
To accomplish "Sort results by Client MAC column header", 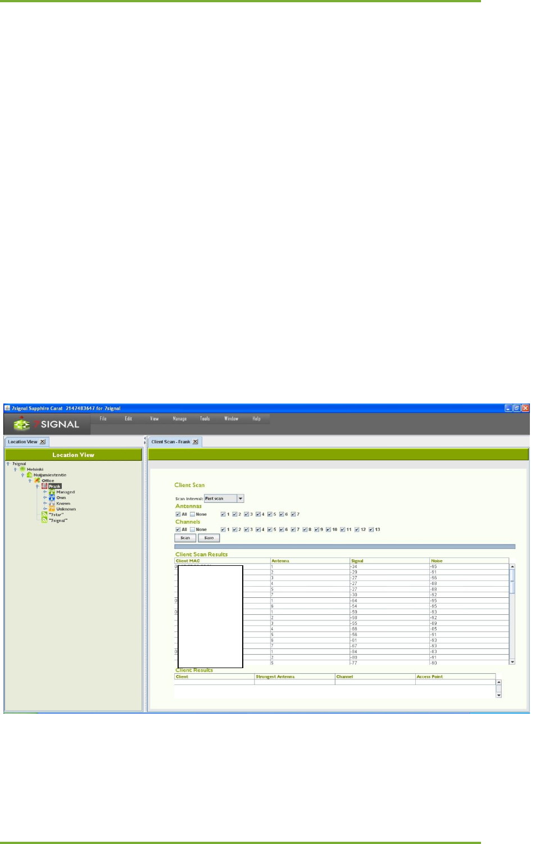I will pos(223,561).
